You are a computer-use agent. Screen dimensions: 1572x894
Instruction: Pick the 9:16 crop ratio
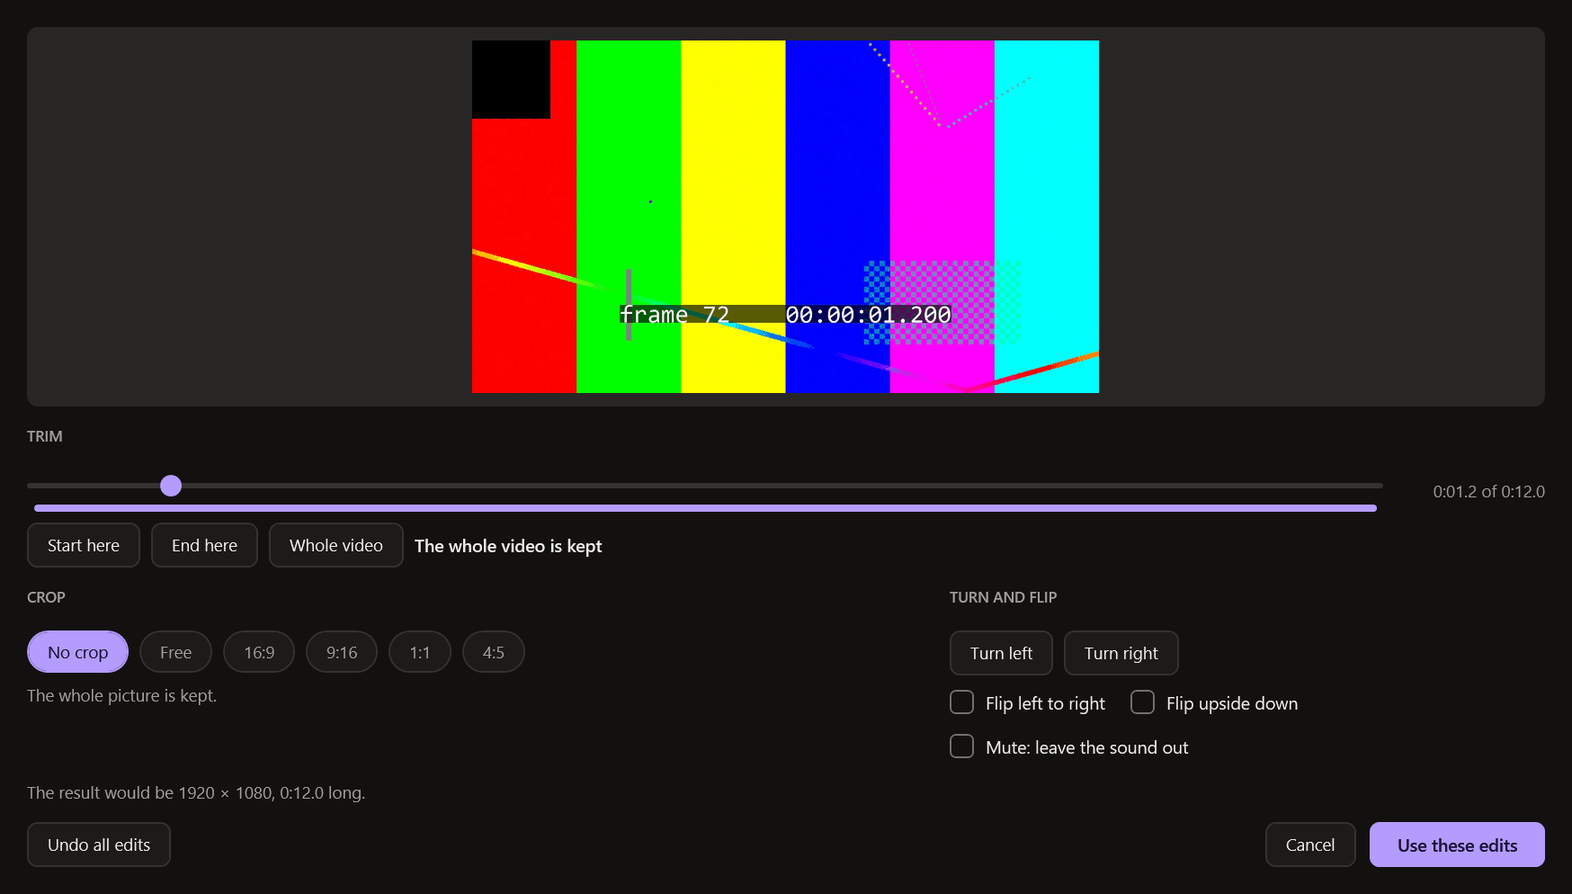click(342, 652)
